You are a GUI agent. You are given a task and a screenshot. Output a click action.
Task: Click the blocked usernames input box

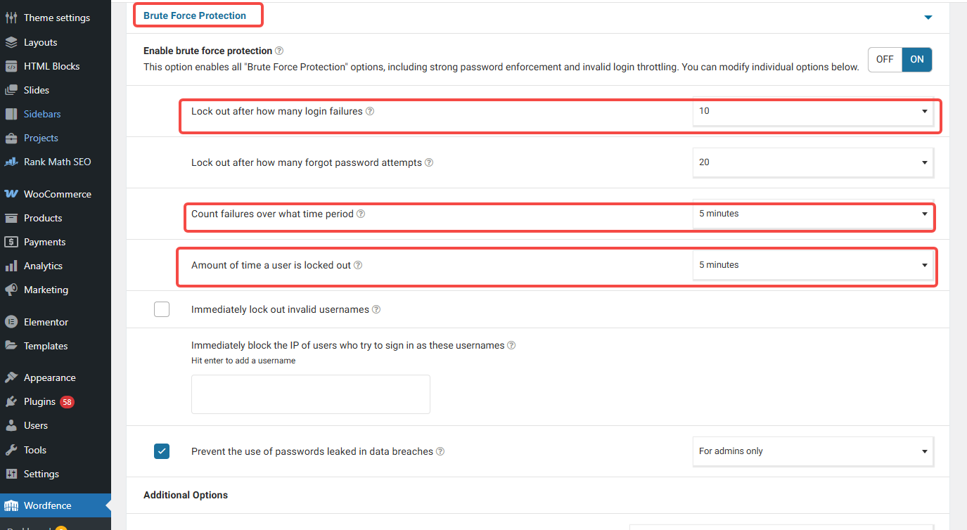tap(310, 394)
